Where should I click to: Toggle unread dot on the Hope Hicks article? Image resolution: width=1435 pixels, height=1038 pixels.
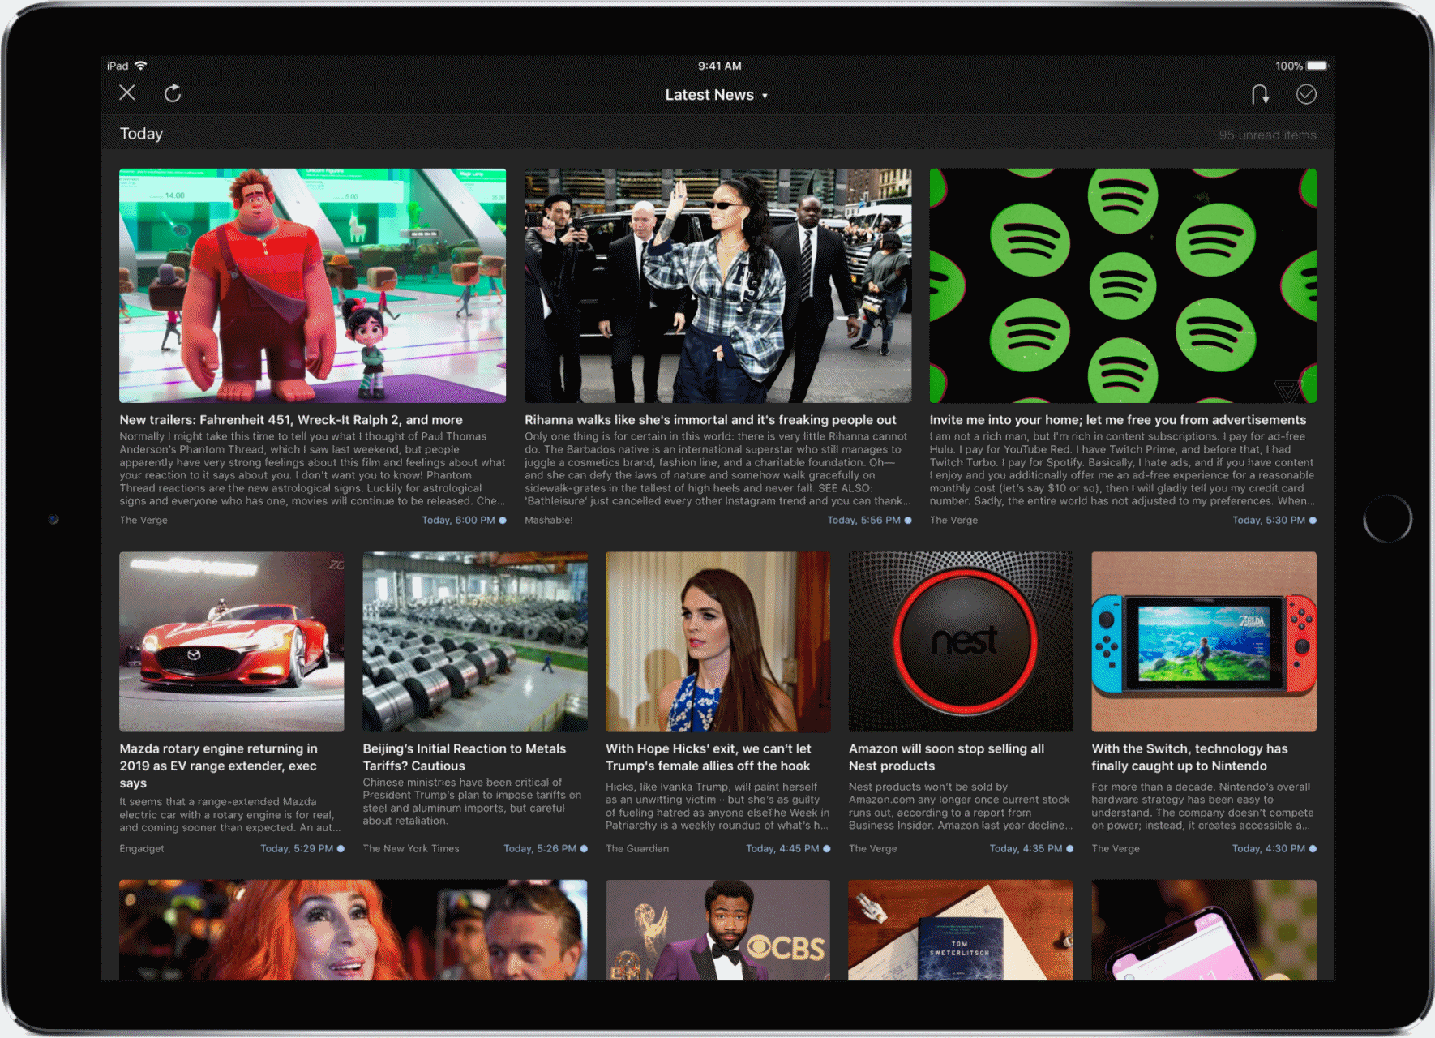click(x=827, y=849)
